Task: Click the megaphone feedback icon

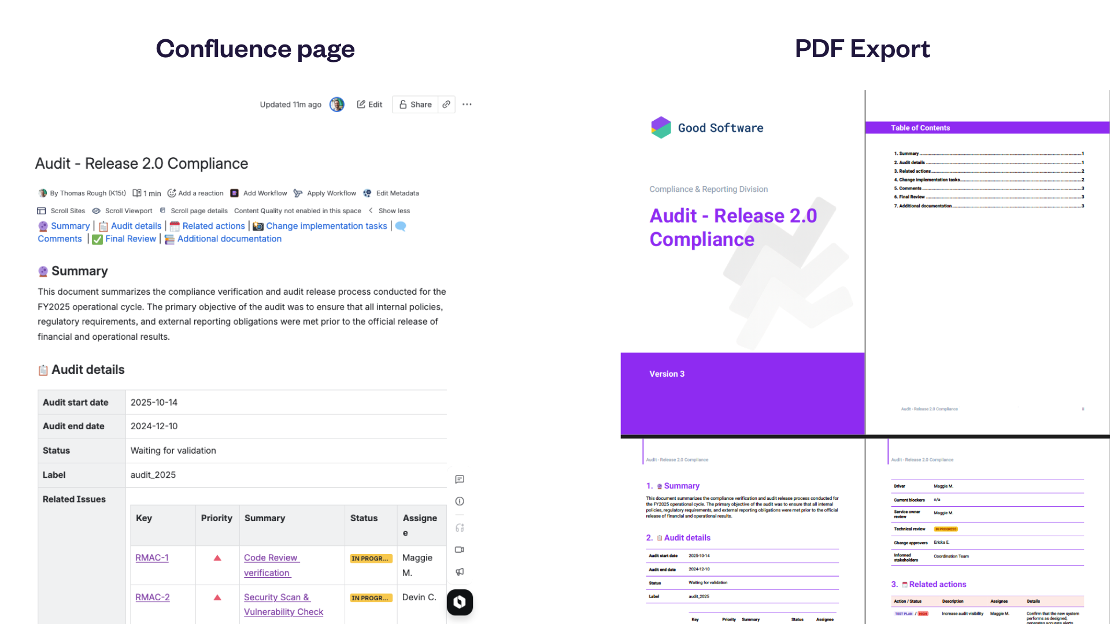Action: pyautogui.click(x=460, y=571)
